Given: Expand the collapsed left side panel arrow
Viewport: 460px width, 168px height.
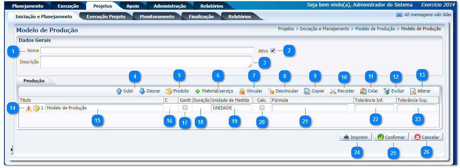Looking at the screenshot, I should (12, 150).
